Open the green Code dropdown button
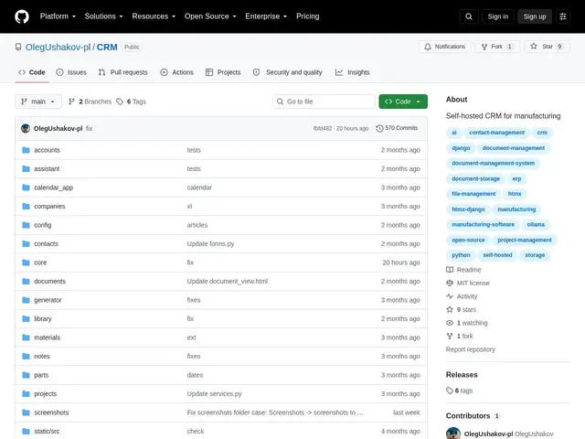Image resolution: width=585 pixels, height=439 pixels. (403, 102)
